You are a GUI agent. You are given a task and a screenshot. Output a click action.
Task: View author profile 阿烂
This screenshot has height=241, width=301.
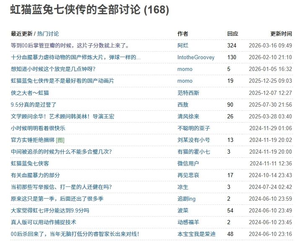tap(183, 45)
